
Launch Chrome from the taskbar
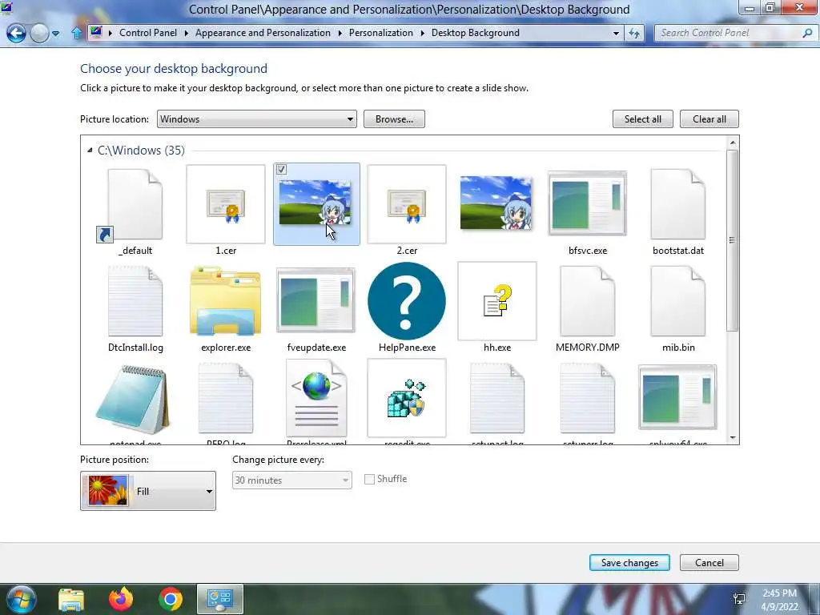pos(170,599)
